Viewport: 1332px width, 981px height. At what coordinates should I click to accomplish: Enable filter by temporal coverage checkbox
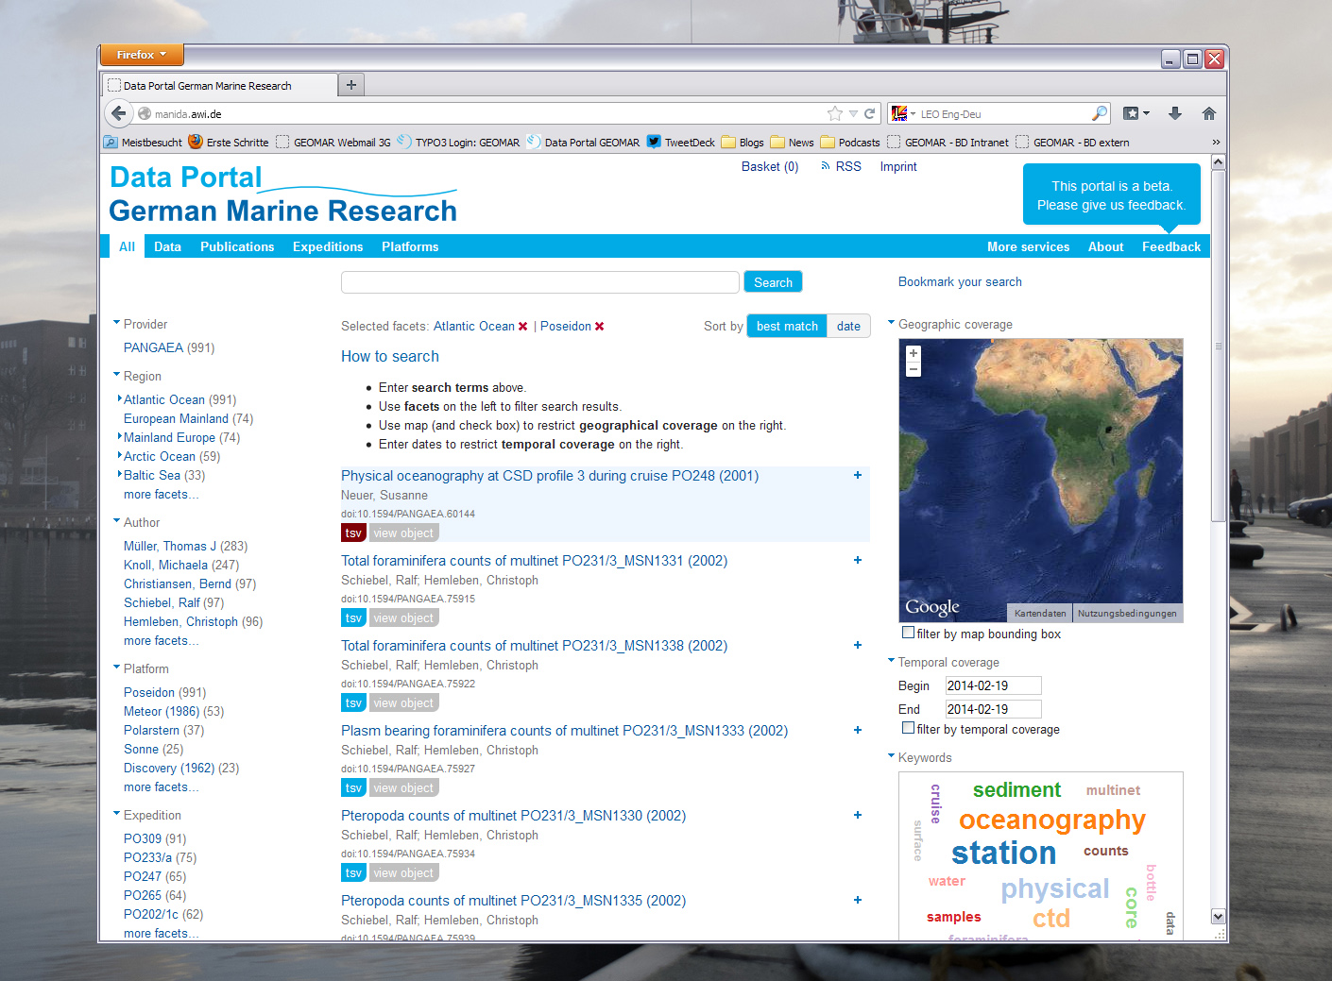pyautogui.click(x=908, y=728)
